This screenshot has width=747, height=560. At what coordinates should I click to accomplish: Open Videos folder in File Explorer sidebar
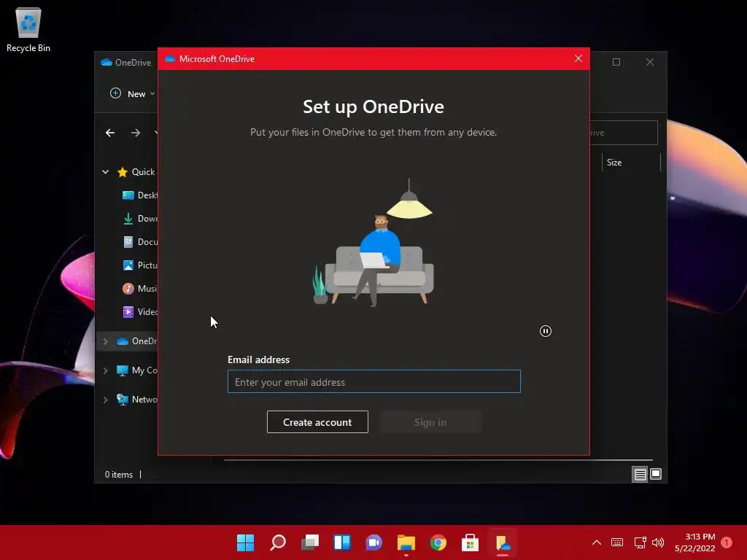(139, 312)
